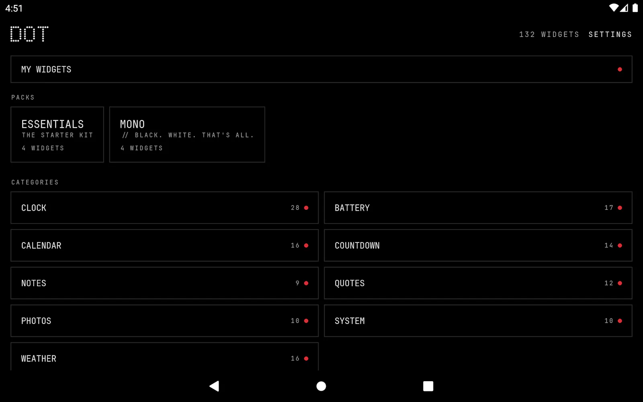
Task: Open the Quotes category
Action: (478, 283)
